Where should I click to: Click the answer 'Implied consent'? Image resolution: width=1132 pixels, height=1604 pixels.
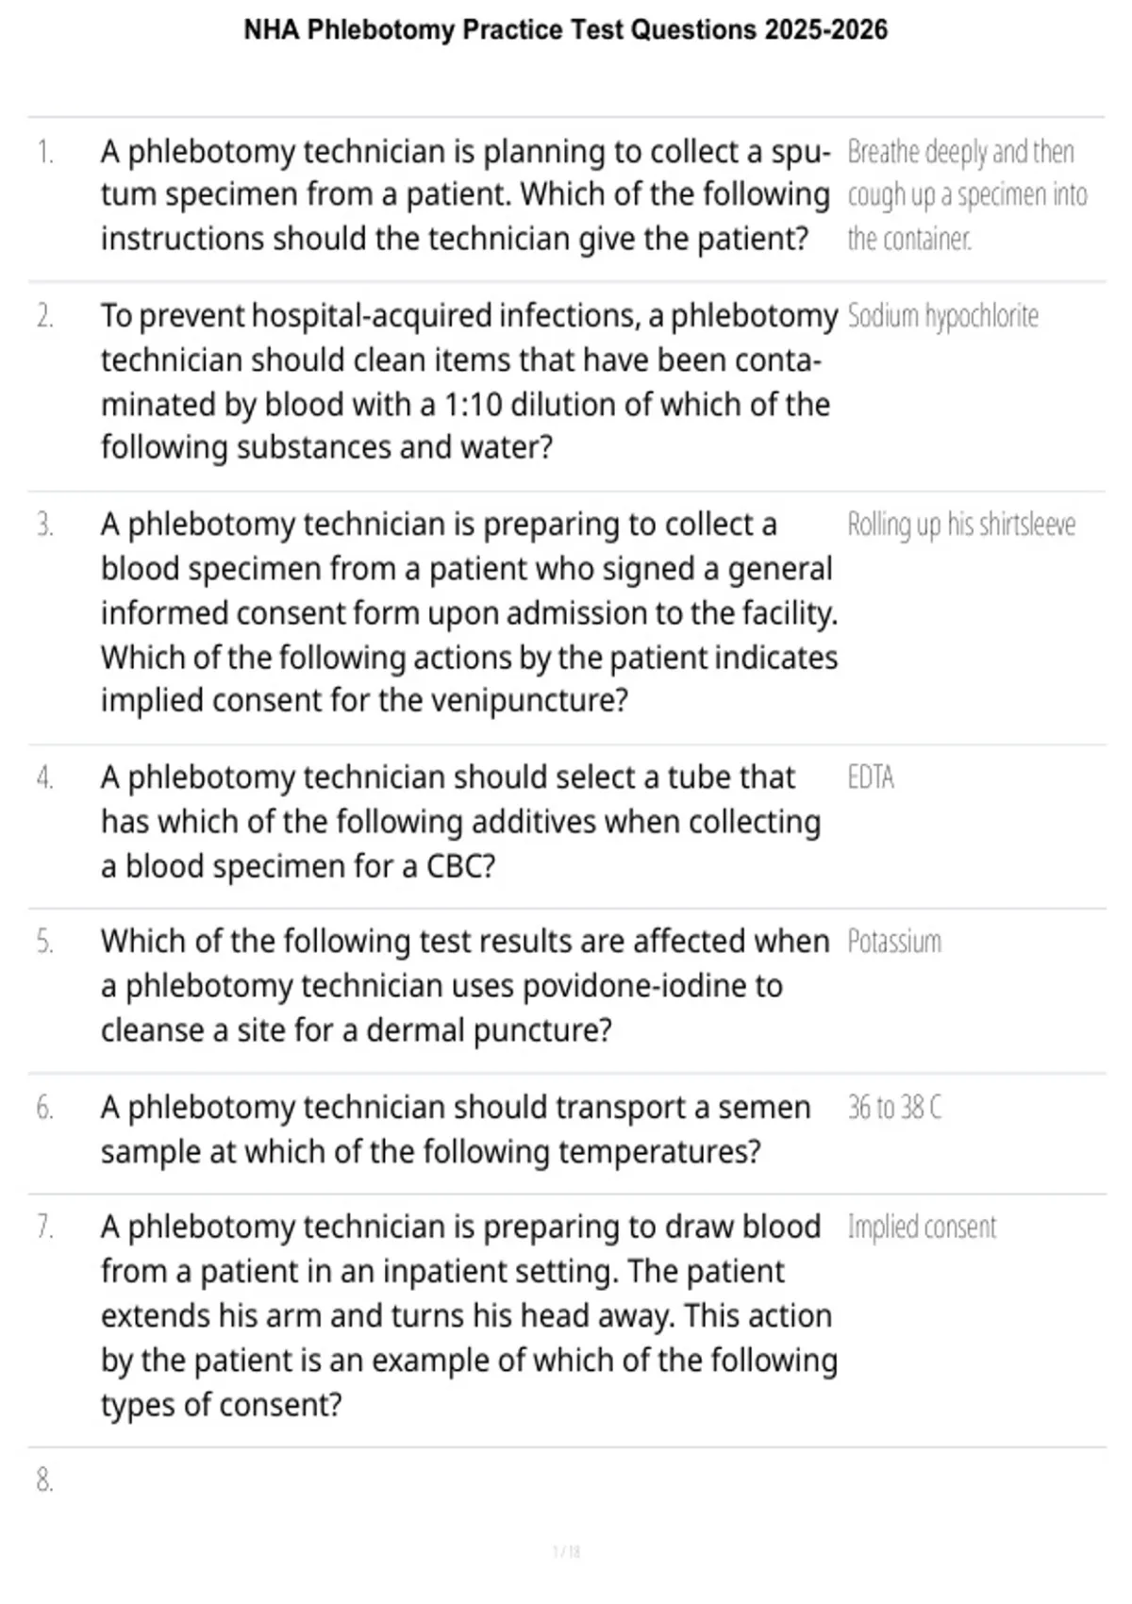(x=922, y=1228)
